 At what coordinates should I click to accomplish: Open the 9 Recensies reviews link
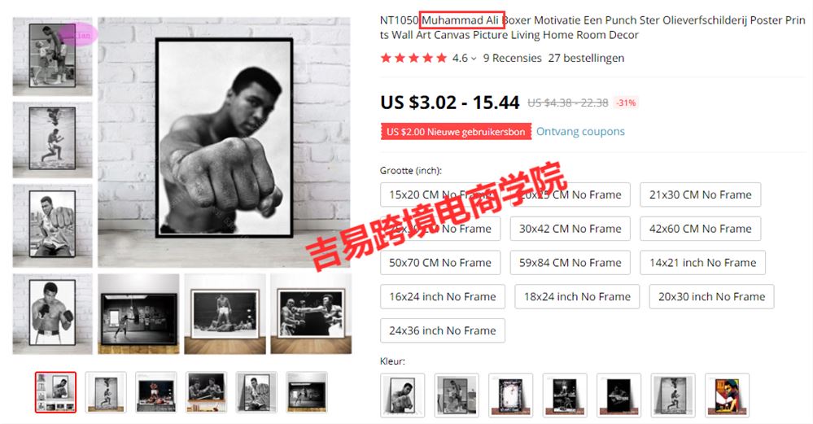click(x=512, y=58)
